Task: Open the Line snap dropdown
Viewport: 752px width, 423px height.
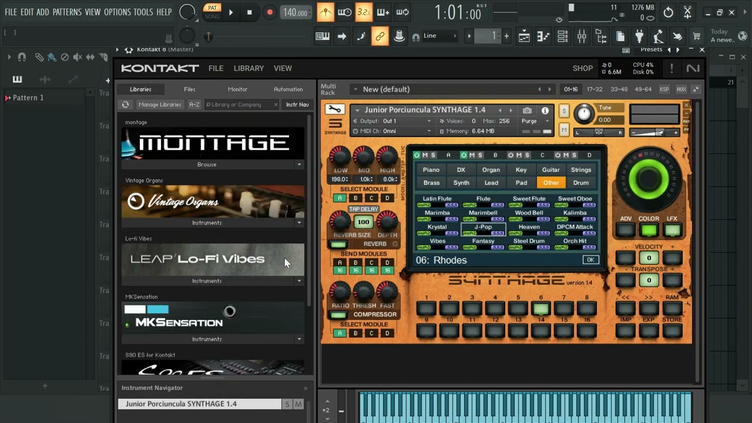Action: [439, 36]
